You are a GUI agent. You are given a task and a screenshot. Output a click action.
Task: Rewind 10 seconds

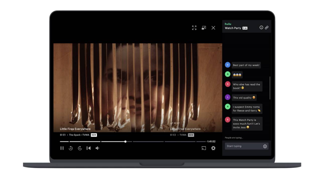[71, 148]
